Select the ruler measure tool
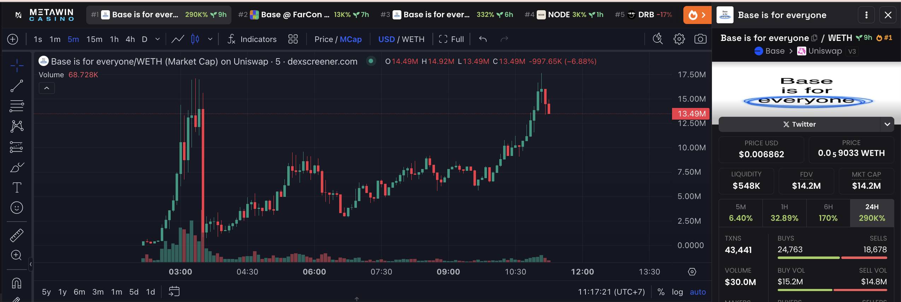Viewport: 901px width, 302px height. (x=17, y=235)
